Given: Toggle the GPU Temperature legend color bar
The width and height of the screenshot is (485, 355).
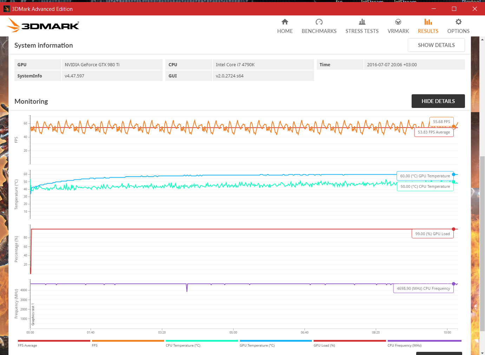Looking at the screenshot, I should coord(276,341).
